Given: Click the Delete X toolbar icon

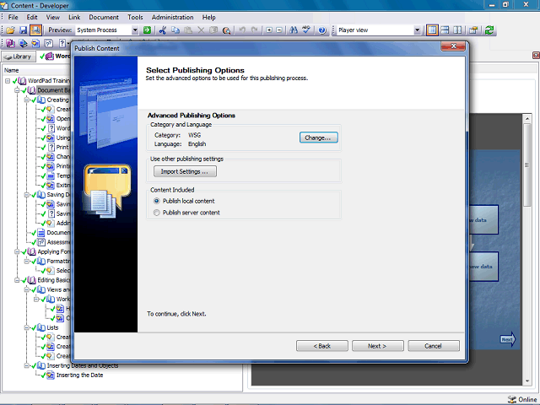Looking at the screenshot, I should pyautogui.click(x=201, y=30).
